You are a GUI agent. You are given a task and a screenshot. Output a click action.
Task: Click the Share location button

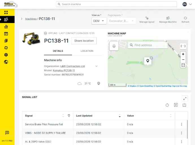coord(84,41)
